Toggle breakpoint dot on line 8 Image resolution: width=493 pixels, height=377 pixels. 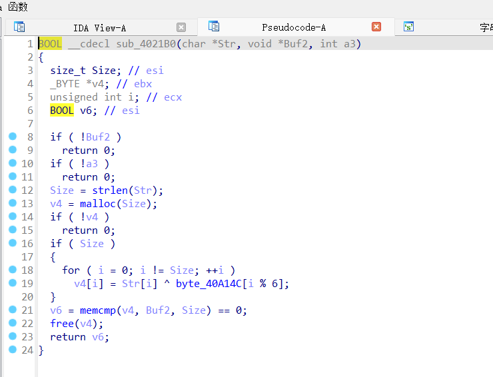pos(13,137)
